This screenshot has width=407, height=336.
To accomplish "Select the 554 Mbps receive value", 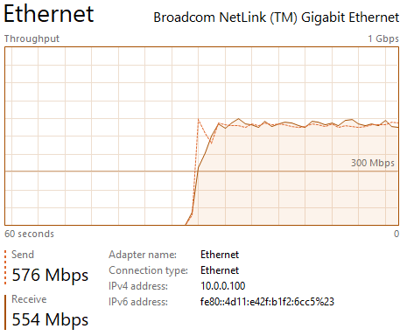I will click(50, 319).
